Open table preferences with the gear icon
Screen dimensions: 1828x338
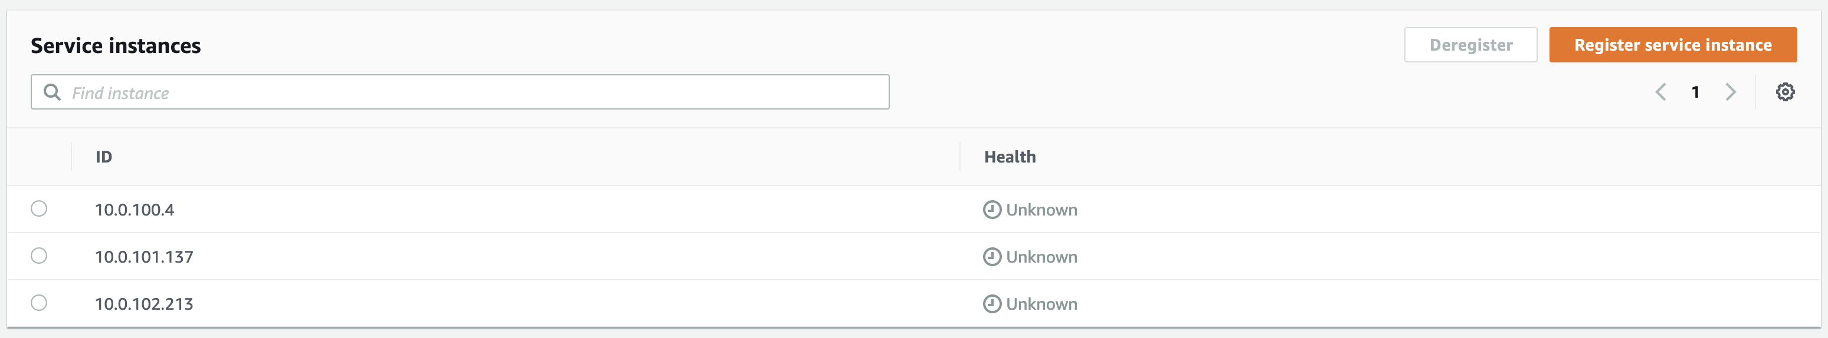1785,92
